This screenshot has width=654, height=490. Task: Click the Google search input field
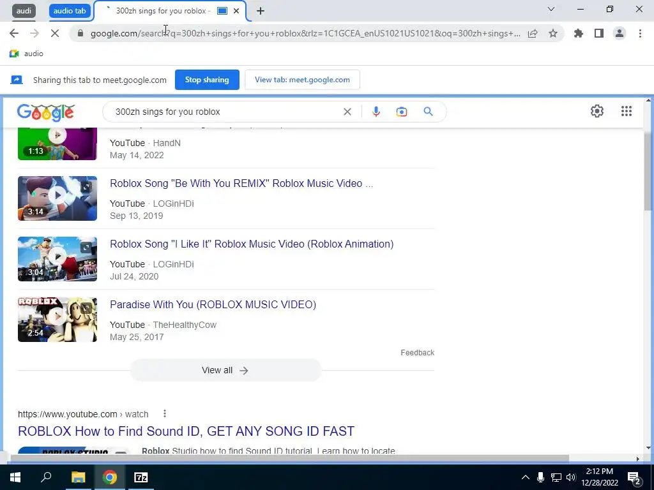pos(225,112)
